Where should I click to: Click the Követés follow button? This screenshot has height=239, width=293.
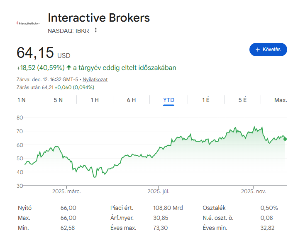(x=268, y=50)
